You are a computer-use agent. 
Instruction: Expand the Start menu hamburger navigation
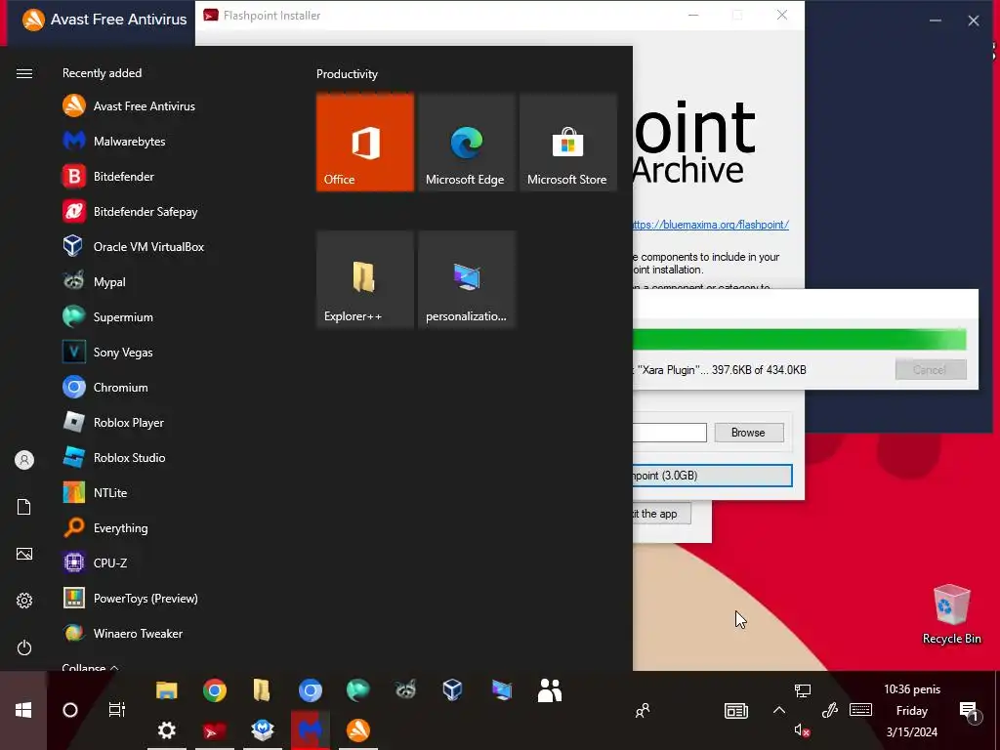click(x=24, y=73)
